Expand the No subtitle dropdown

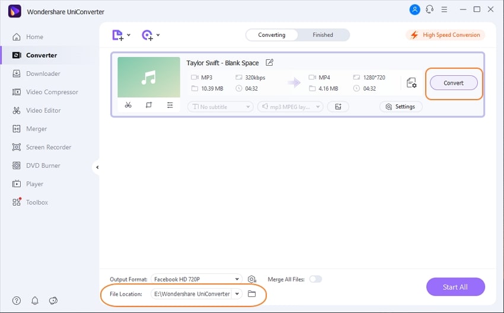(x=221, y=107)
